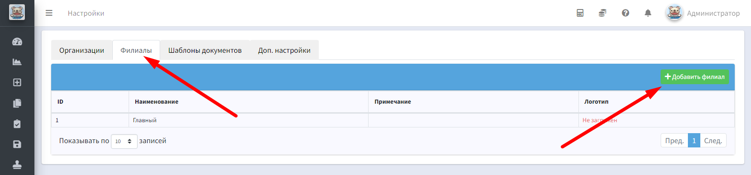Toggle the hamburger sidebar menu

point(49,13)
